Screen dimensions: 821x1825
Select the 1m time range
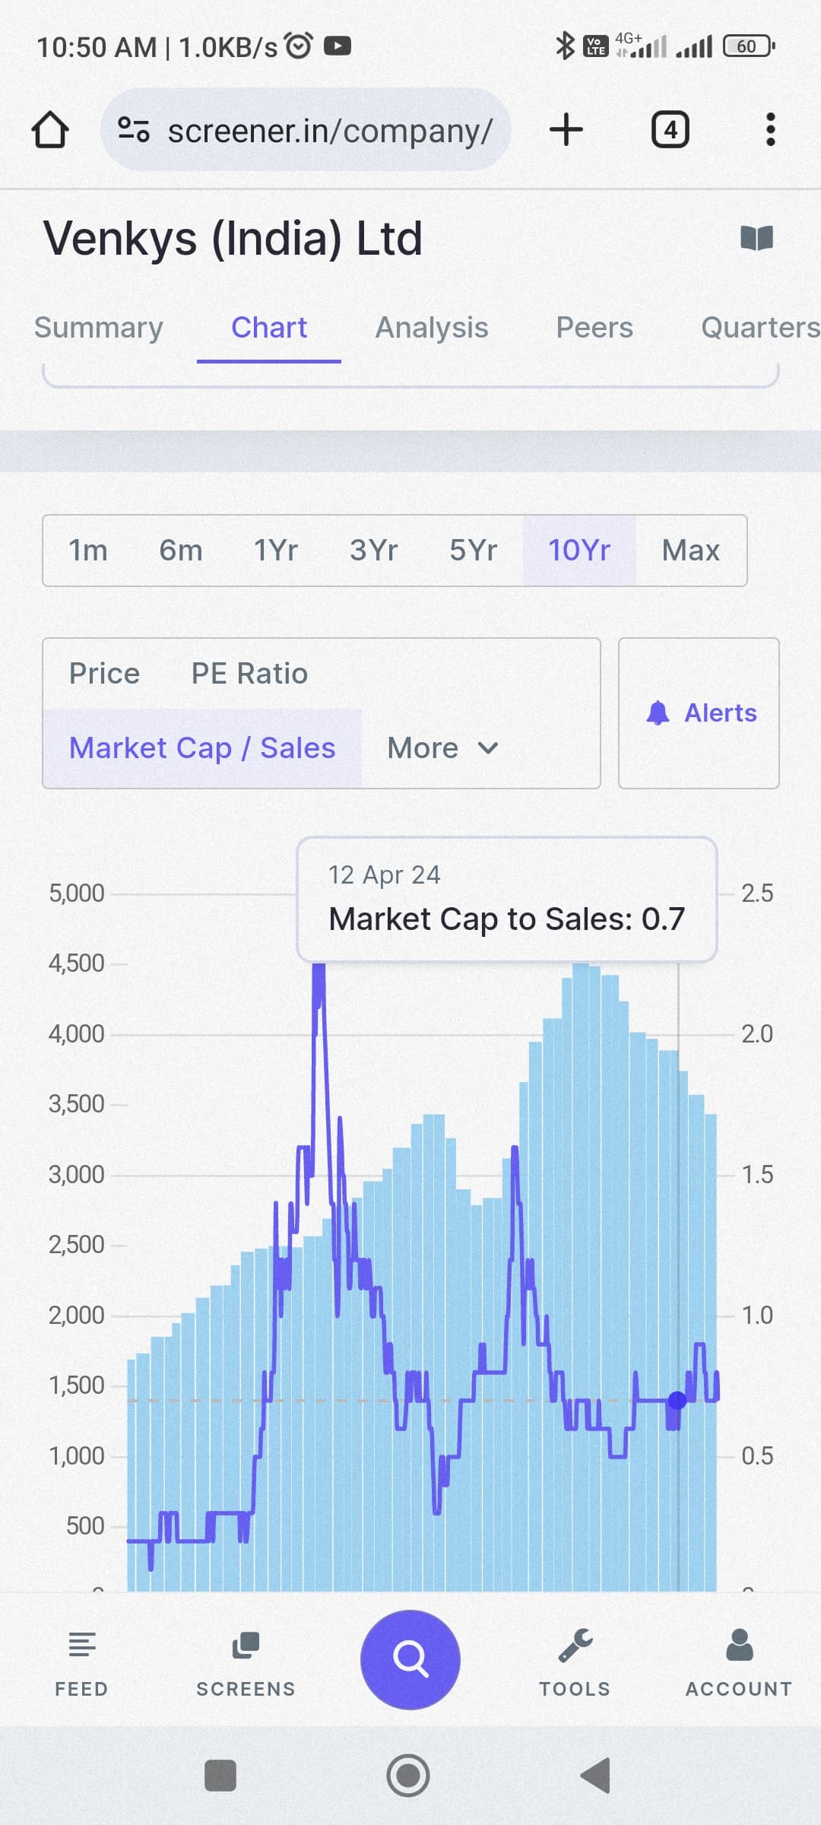[88, 551]
